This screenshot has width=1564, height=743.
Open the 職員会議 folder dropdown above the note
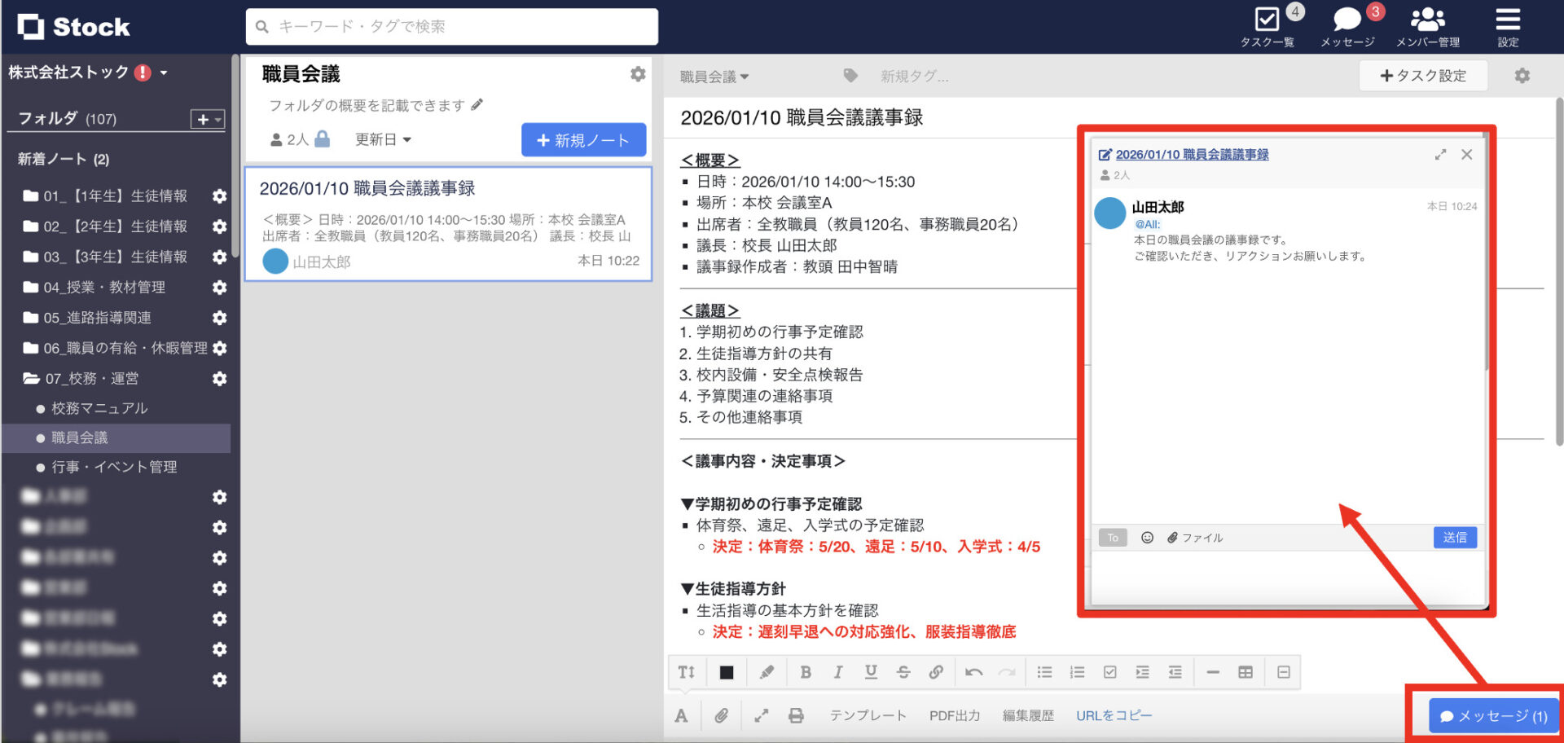713,76
